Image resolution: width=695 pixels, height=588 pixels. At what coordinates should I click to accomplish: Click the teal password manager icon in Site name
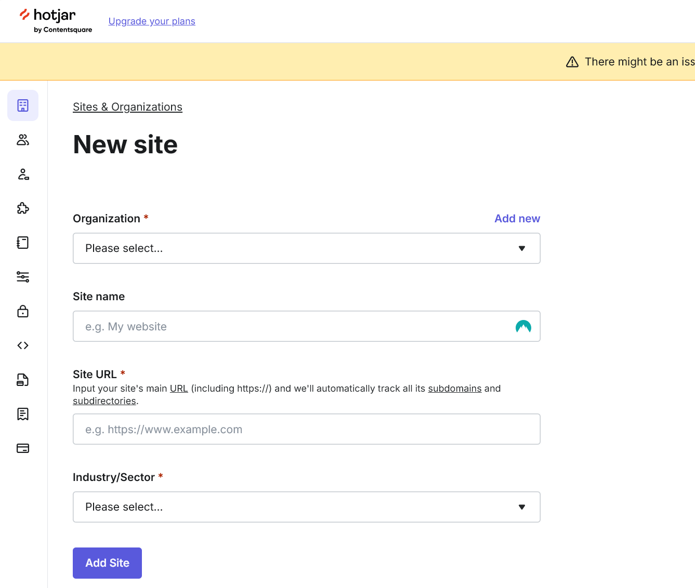pyautogui.click(x=523, y=326)
